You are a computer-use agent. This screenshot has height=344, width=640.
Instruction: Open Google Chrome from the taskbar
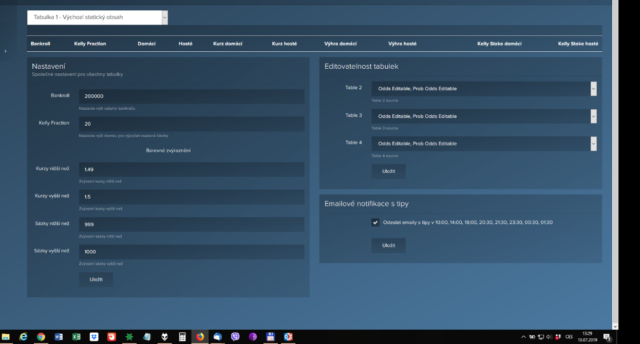41,337
